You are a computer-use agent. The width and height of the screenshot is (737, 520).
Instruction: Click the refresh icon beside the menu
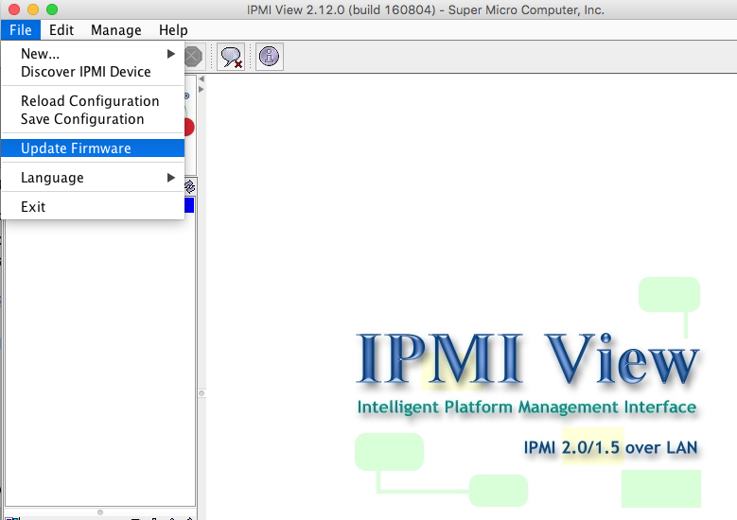pos(190,186)
